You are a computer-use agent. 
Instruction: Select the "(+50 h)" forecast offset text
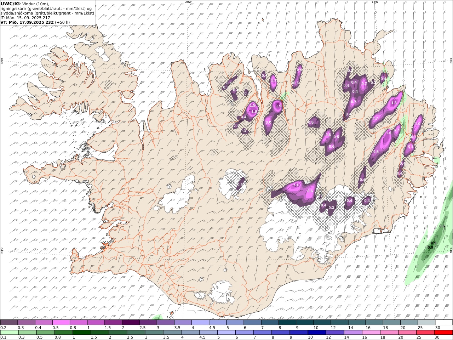click(x=62, y=22)
